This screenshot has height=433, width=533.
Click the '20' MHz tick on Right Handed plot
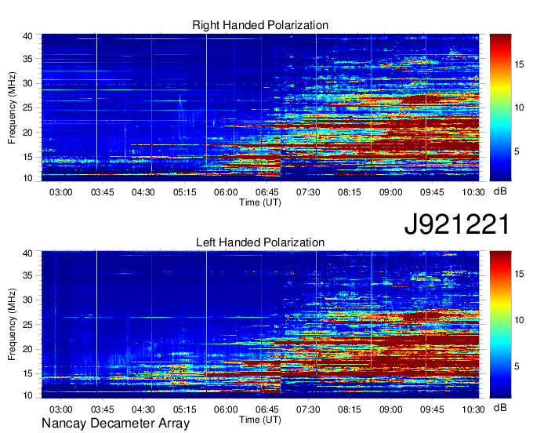coord(28,133)
